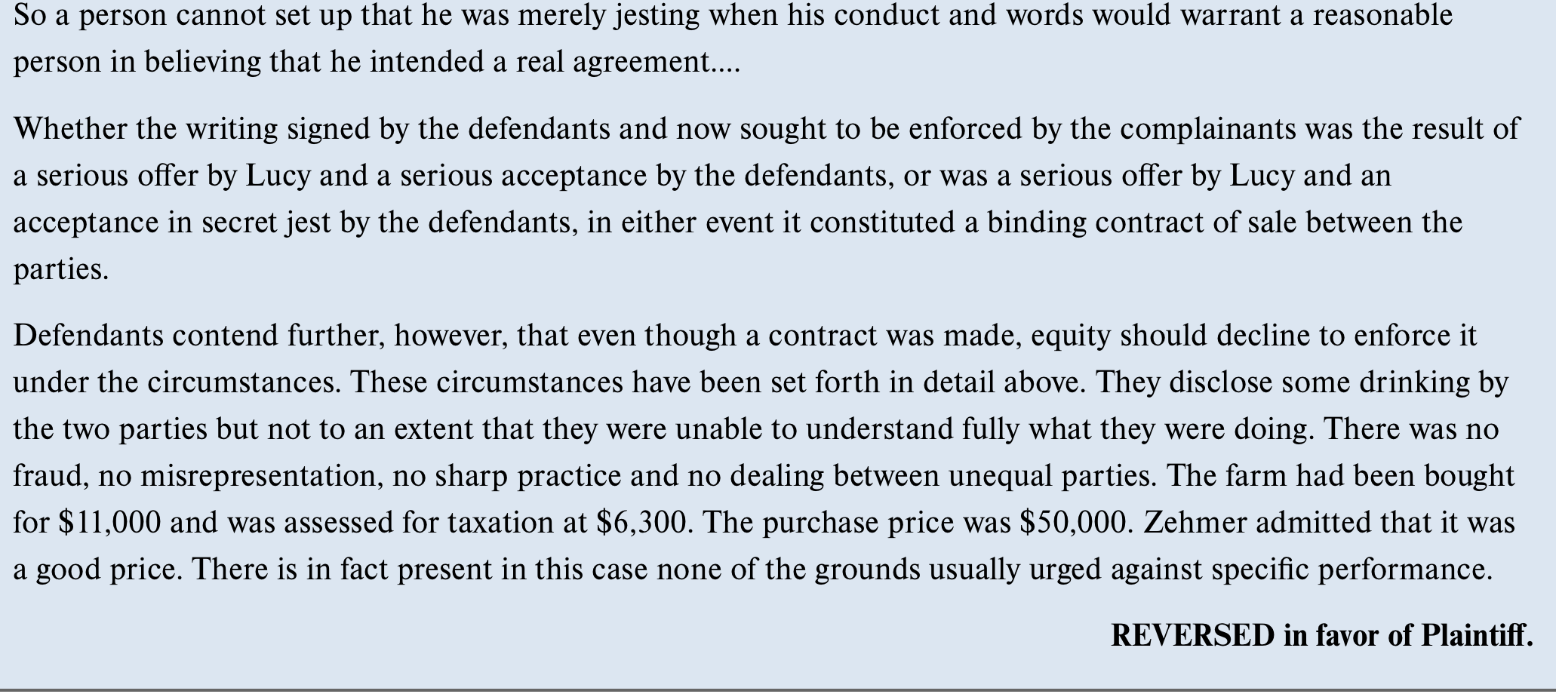The height and width of the screenshot is (697, 1556).
Task: Click the bold 'REVERSED in favor of Plaintiff.' text
Action: click(1322, 636)
